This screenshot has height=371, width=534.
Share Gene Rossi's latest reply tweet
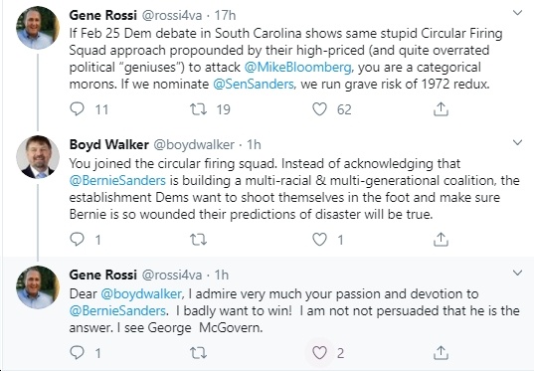(x=441, y=353)
